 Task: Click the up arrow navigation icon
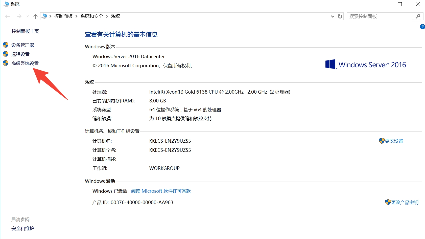[x=35, y=16]
